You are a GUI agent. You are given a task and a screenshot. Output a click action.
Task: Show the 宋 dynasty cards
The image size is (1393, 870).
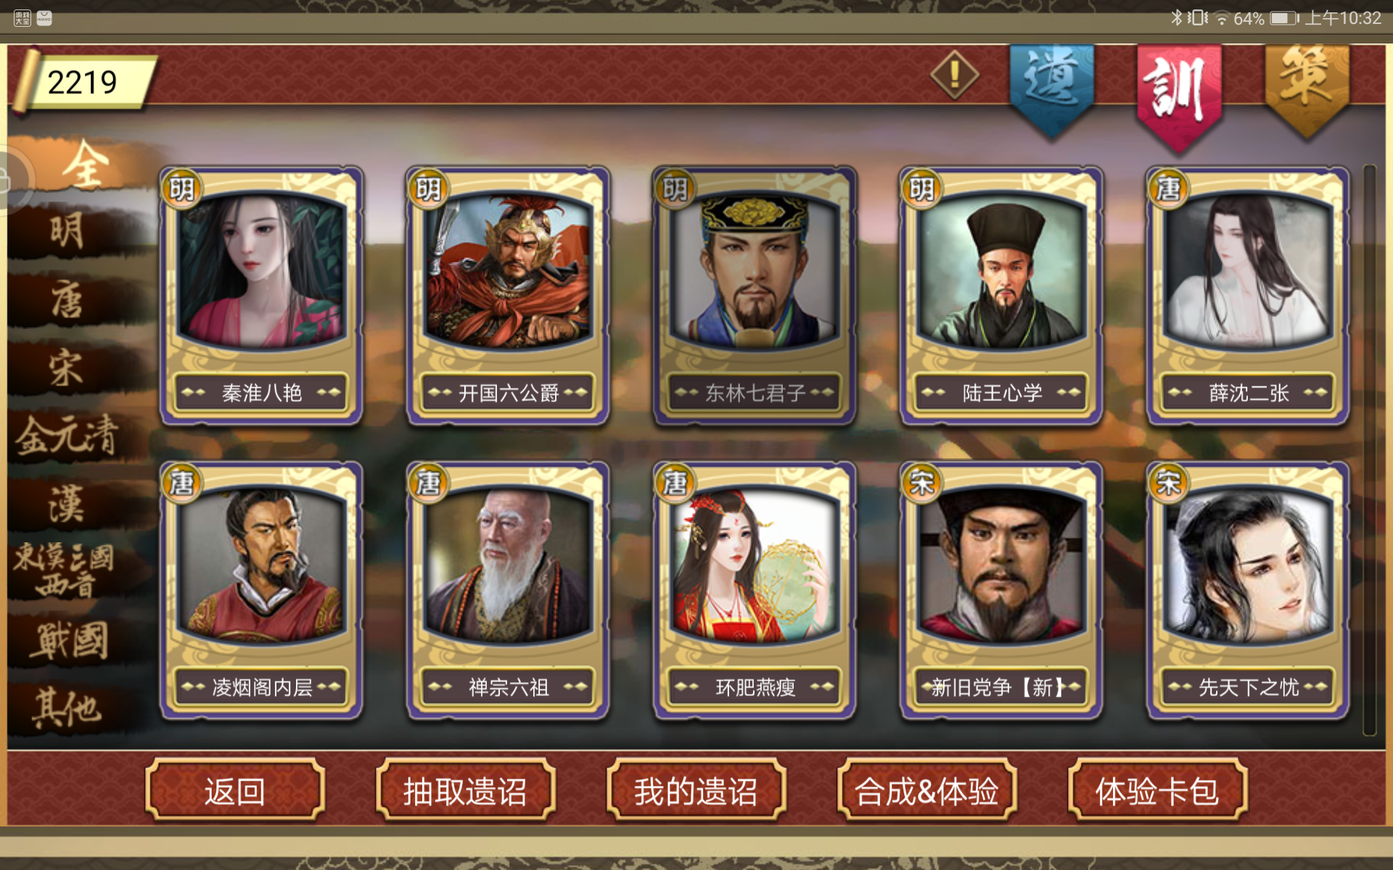tap(67, 368)
